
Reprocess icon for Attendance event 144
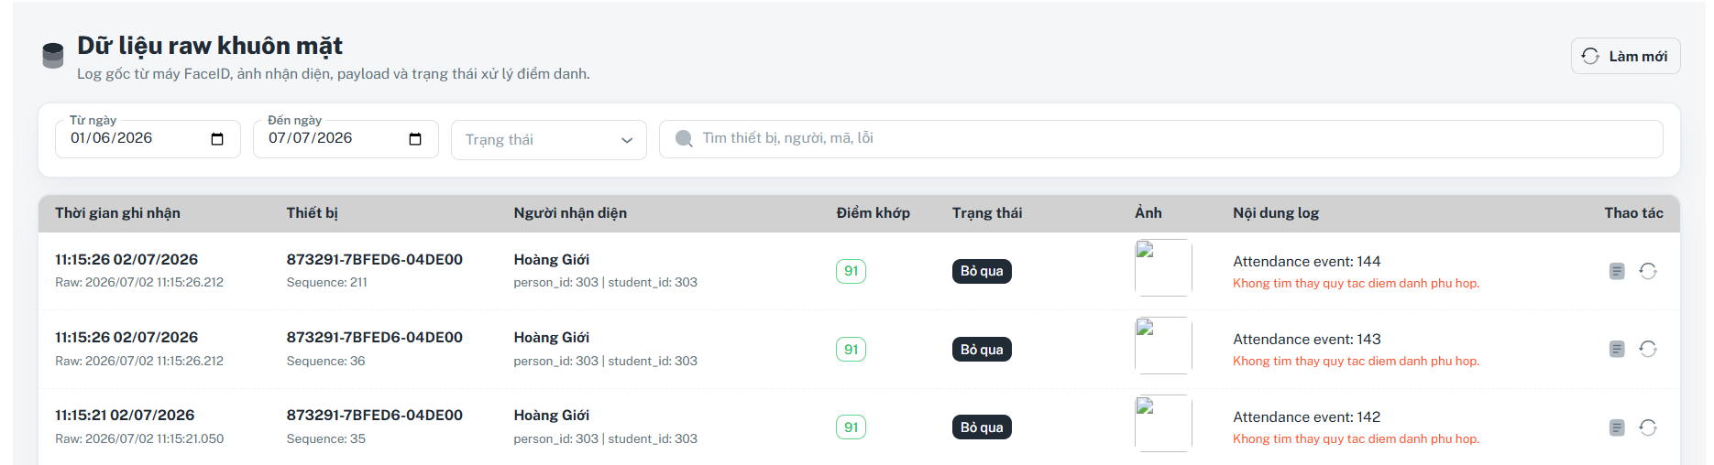click(1648, 271)
